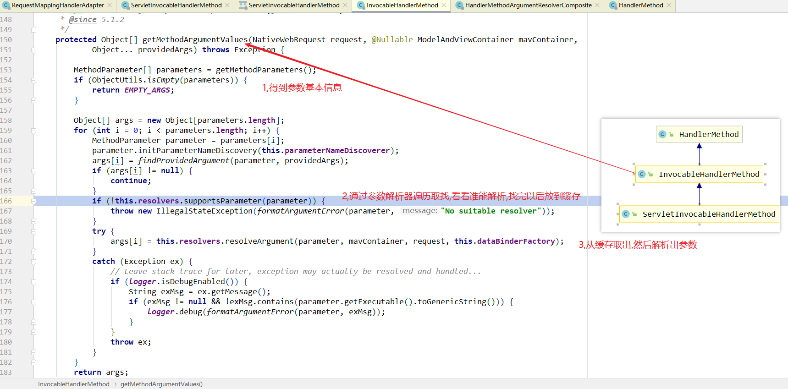Collapse catch block fold at line 172
This screenshot has width=788, height=389.
click(x=33, y=261)
